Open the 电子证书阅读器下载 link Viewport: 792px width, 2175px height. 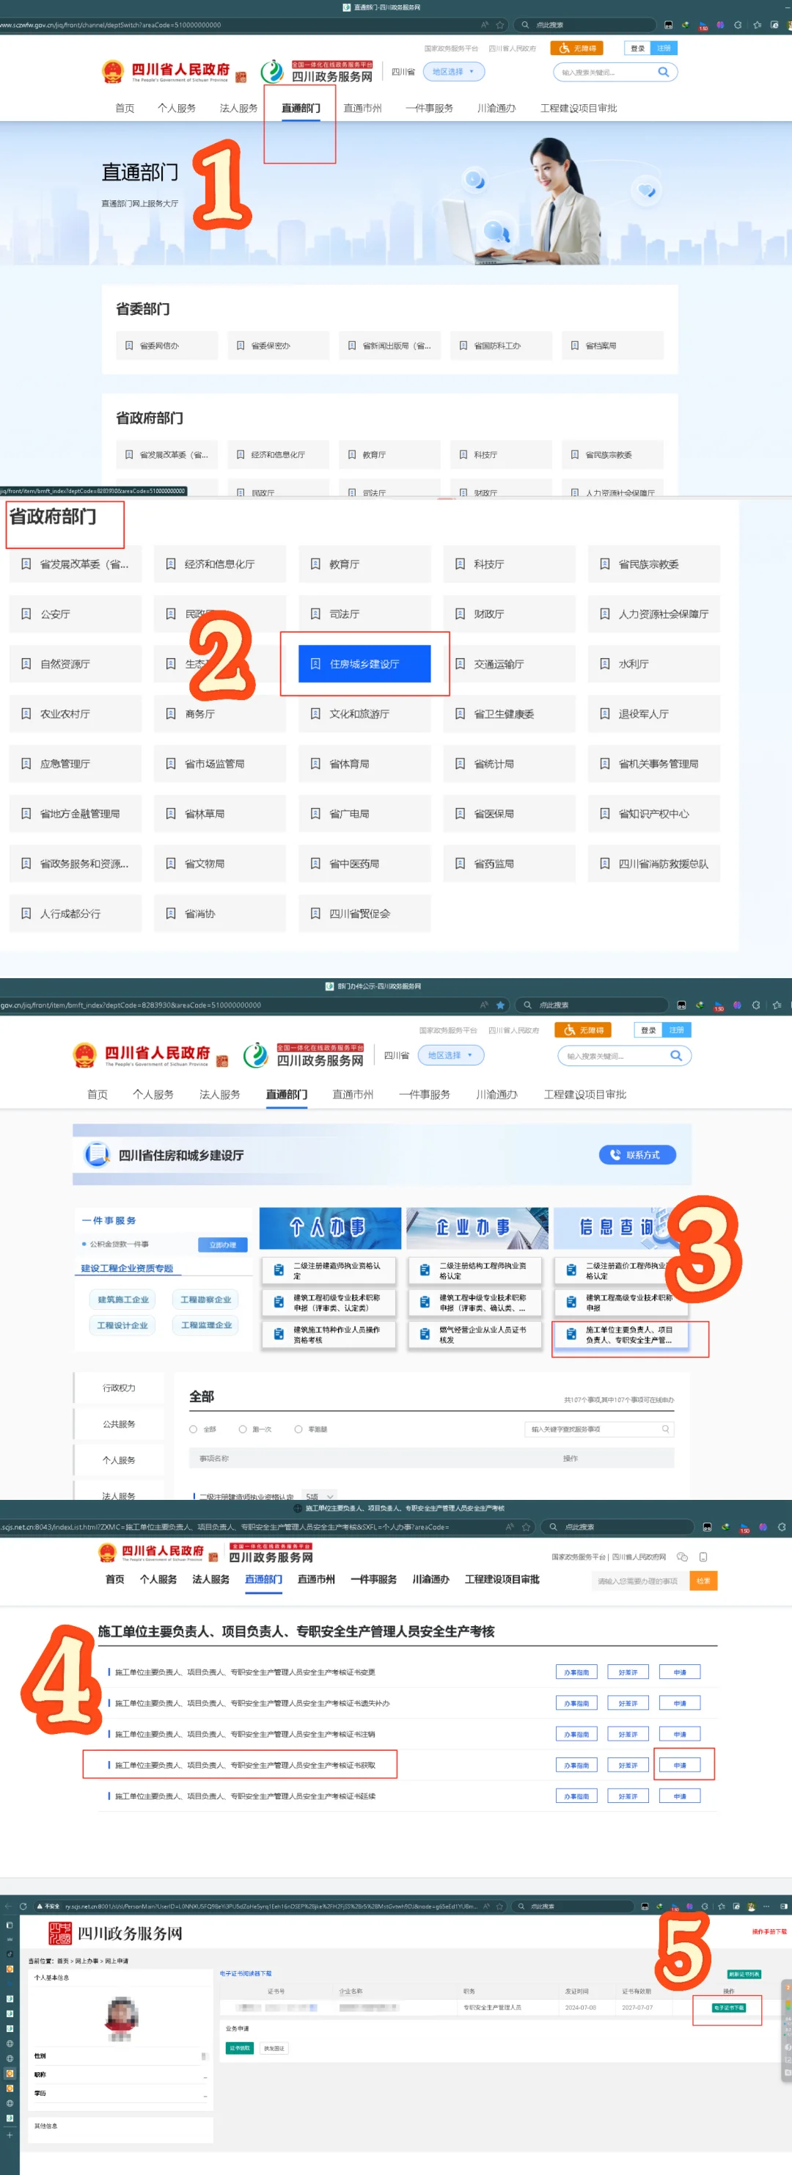coord(246,1974)
